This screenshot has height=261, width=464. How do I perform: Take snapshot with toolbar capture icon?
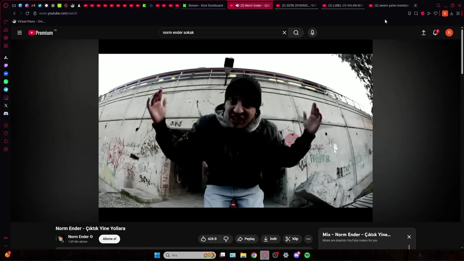416,13
